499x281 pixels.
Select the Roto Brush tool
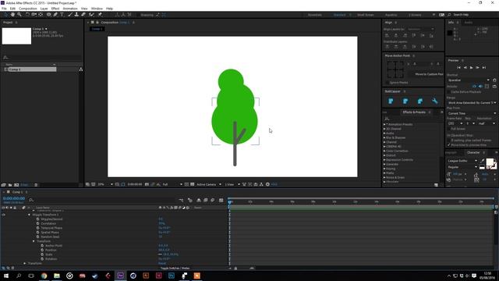[x=92, y=15]
